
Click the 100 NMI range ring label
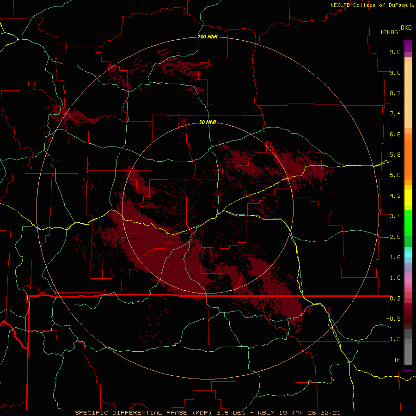(x=208, y=37)
